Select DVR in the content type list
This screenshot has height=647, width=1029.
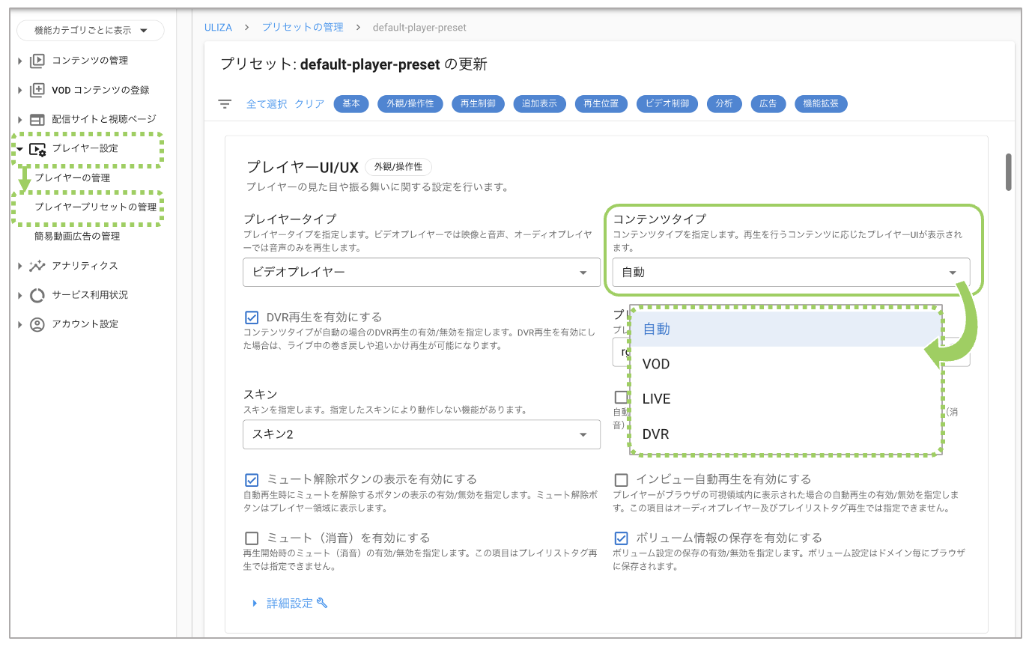pos(786,434)
